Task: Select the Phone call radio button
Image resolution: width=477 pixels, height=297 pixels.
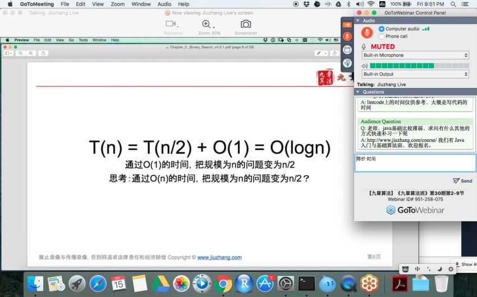Action: tap(382, 36)
